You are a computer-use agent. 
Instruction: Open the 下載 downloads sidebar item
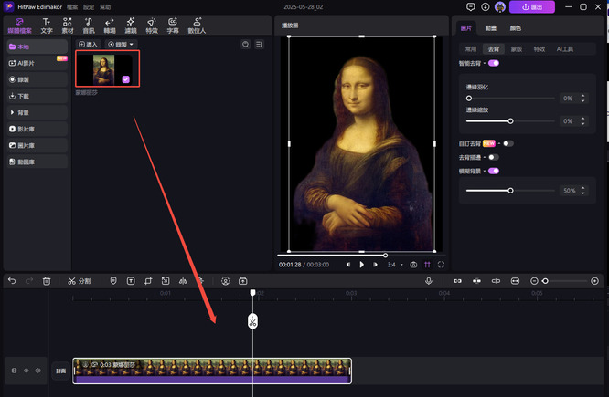(37, 96)
